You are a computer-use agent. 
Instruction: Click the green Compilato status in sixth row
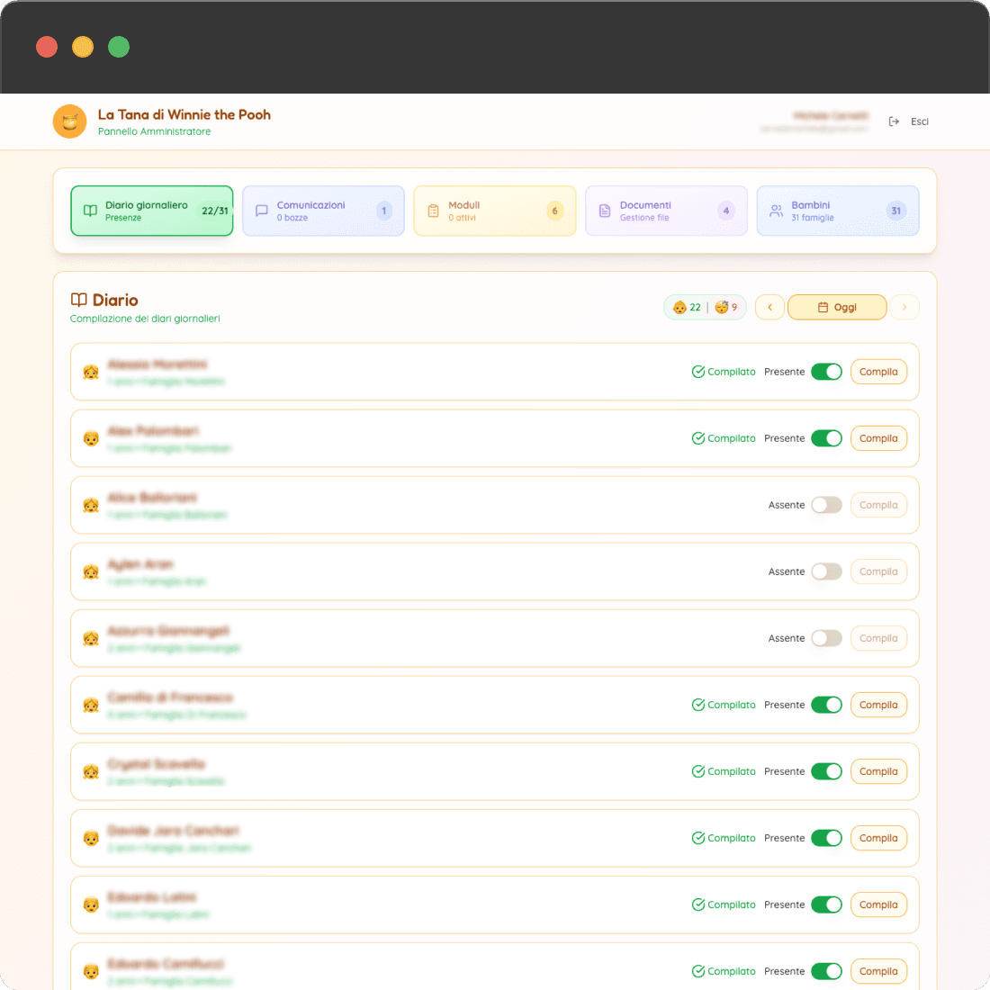coord(724,705)
